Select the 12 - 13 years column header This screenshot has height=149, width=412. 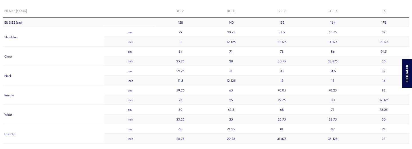(x=282, y=11)
